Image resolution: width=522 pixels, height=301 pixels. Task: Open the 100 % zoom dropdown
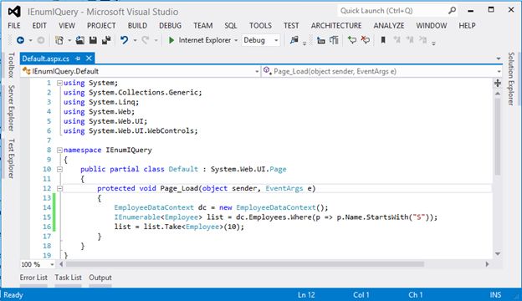[52, 265]
